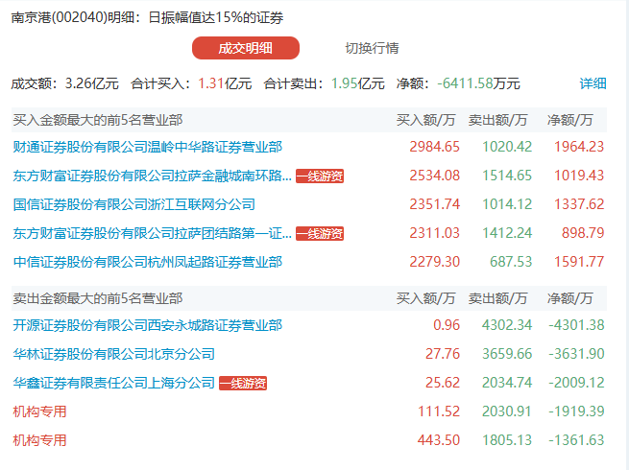This screenshot has width=629, height=470.
Task: Click 机构专用 row with 443.50 buy
Action: coord(39,440)
